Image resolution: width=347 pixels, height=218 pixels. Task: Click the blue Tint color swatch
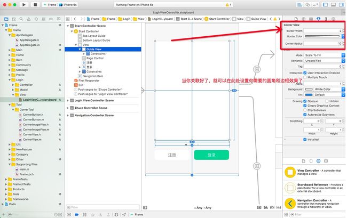coord(309,95)
